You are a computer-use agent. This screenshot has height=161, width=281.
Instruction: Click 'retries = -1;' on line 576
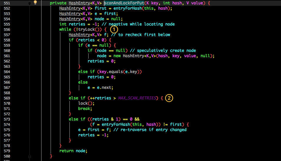pyautogui.click(x=93, y=135)
